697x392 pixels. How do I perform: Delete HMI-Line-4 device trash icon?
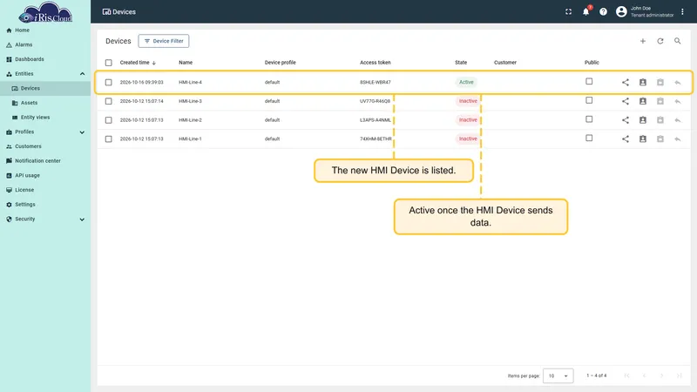click(x=660, y=82)
